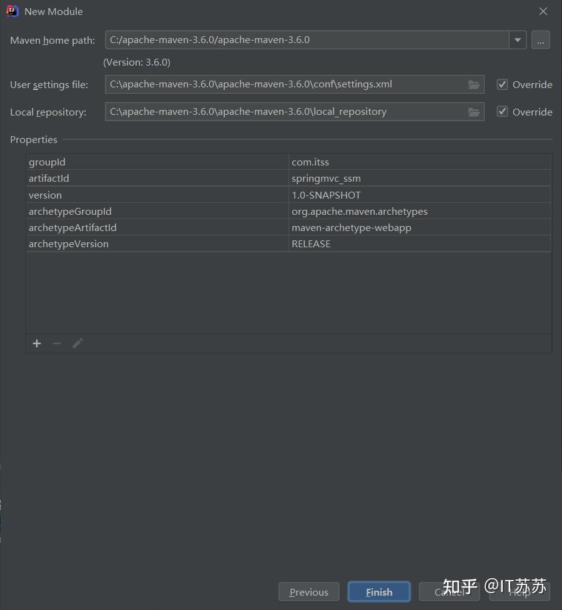Click the folder icon beside settings.xml path
The height and width of the screenshot is (610, 562).
coord(474,84)
